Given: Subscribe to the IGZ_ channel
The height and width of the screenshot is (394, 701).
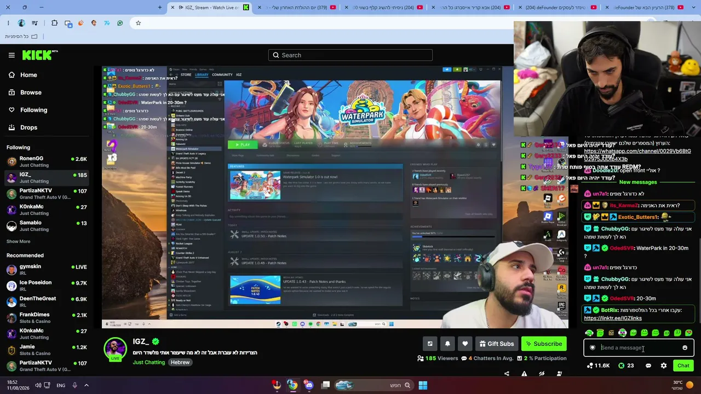Looking at the screenshot, I should (544, 344).
